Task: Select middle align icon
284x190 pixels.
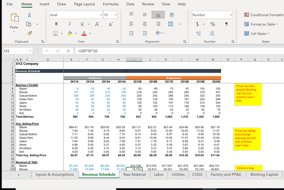Action: [x=145, y=14]
